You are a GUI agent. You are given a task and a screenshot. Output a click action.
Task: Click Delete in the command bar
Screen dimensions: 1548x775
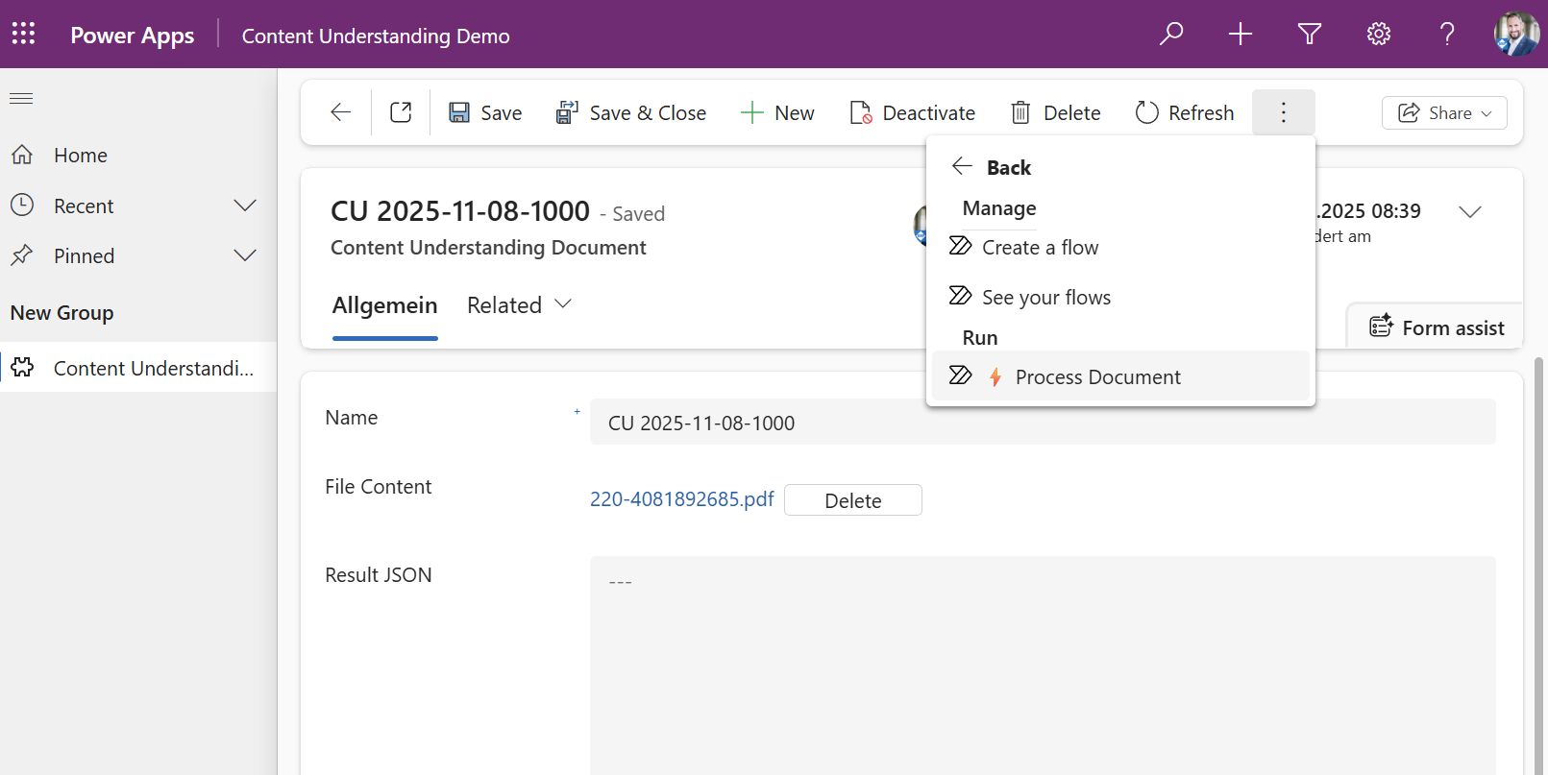tap(1056, 112)
